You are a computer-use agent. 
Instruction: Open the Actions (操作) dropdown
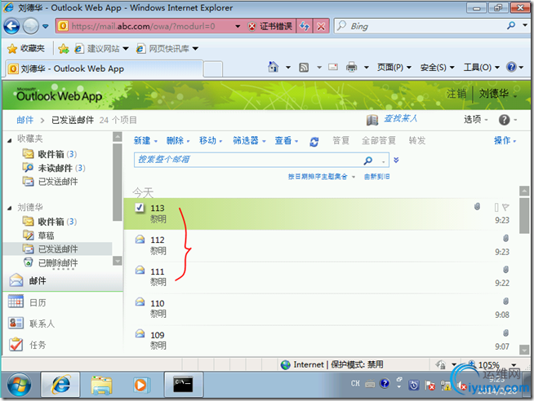(x=505, y=141)
